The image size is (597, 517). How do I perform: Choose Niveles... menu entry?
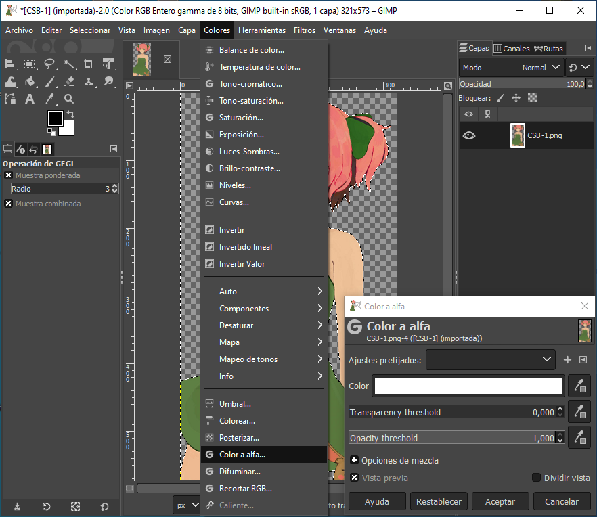(x=263, y=185)
